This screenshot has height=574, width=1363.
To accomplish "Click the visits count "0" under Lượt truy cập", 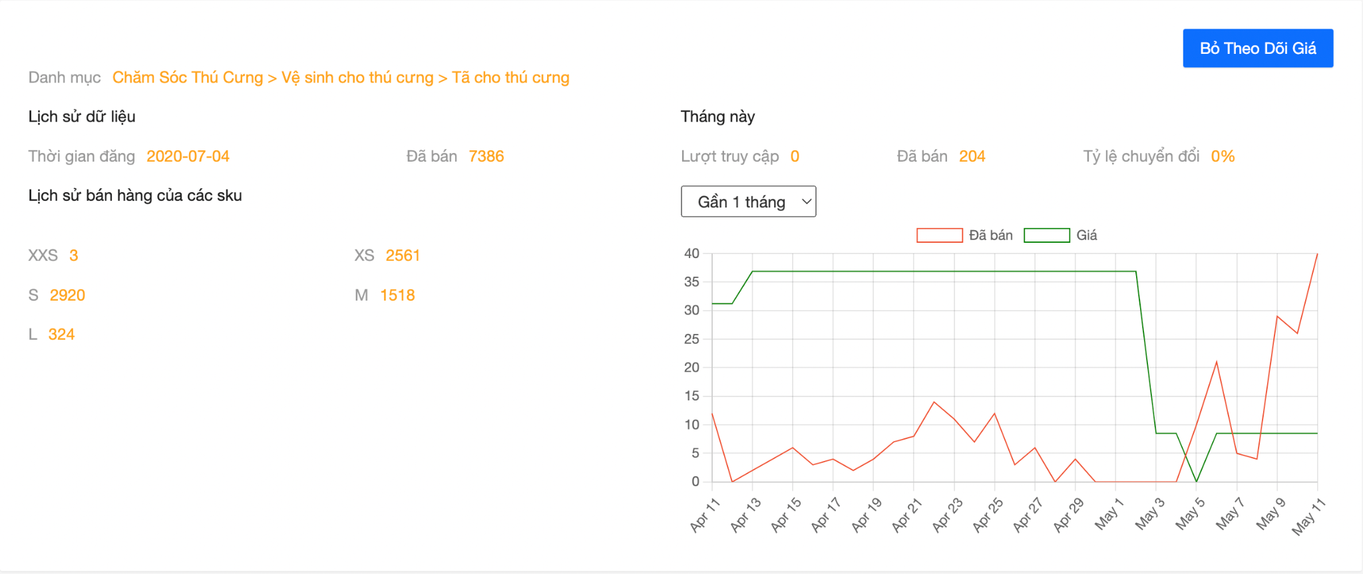I will pyautogui.click(x=795, y=156).
